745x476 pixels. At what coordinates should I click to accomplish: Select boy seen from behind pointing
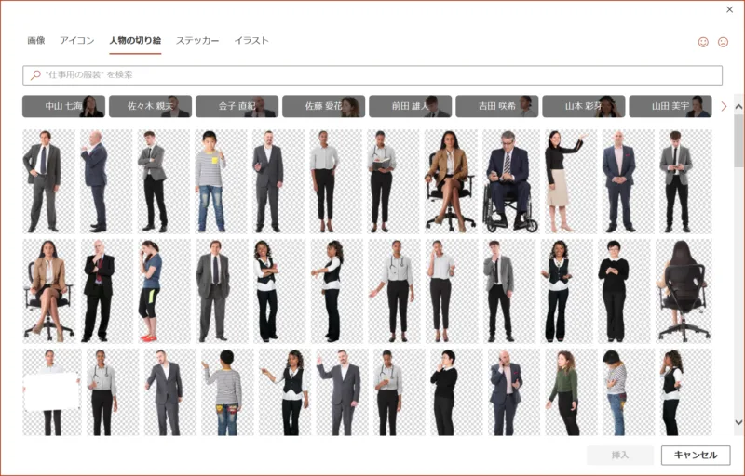pyautogui.click(x=226, y=392)
